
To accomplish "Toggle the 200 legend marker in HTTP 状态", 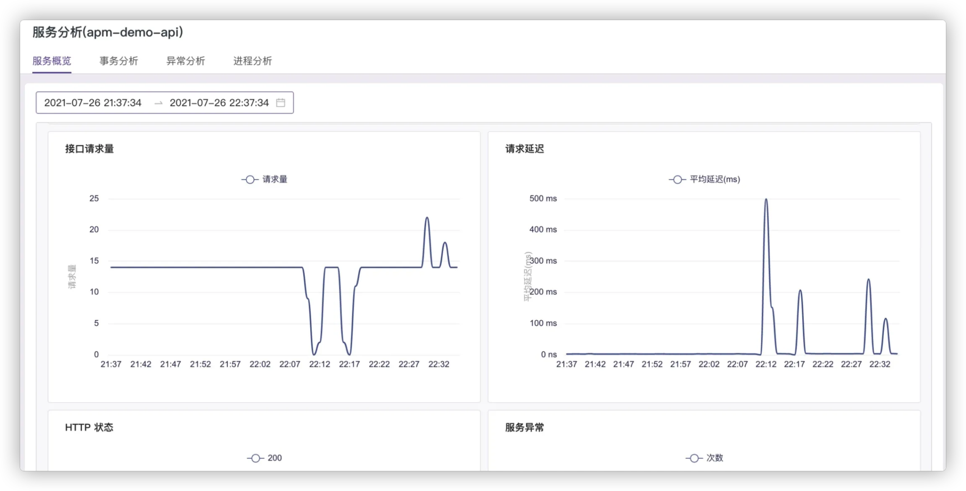I will pyautogui.click(x=255, y=458).
